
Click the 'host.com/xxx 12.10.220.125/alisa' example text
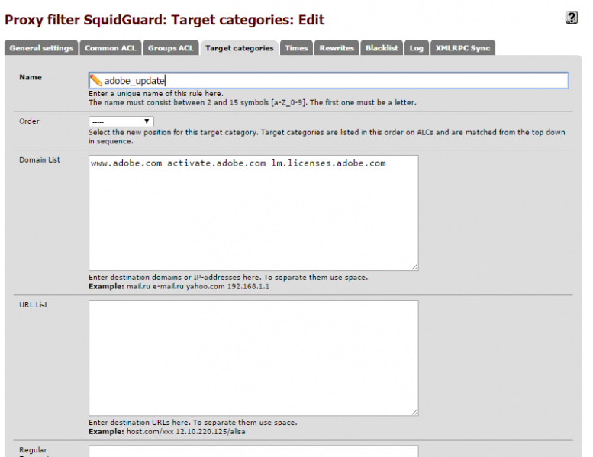[185, 432]
